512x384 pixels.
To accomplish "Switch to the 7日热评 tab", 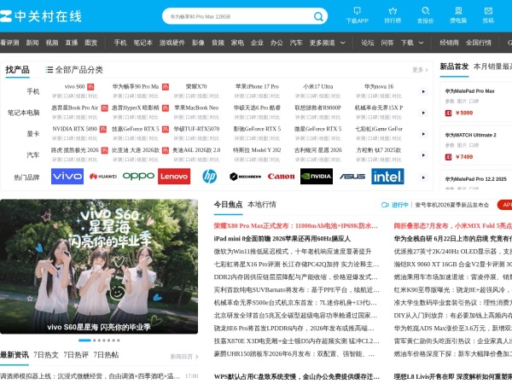I will [x=76, y=355].
